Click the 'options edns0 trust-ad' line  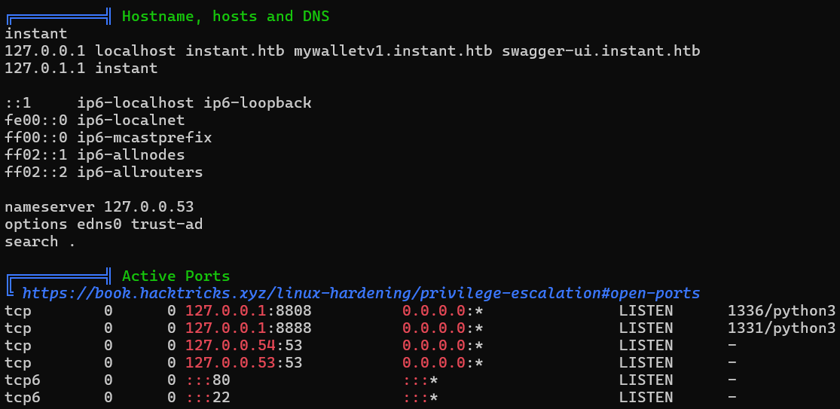[x=103, y=224]
